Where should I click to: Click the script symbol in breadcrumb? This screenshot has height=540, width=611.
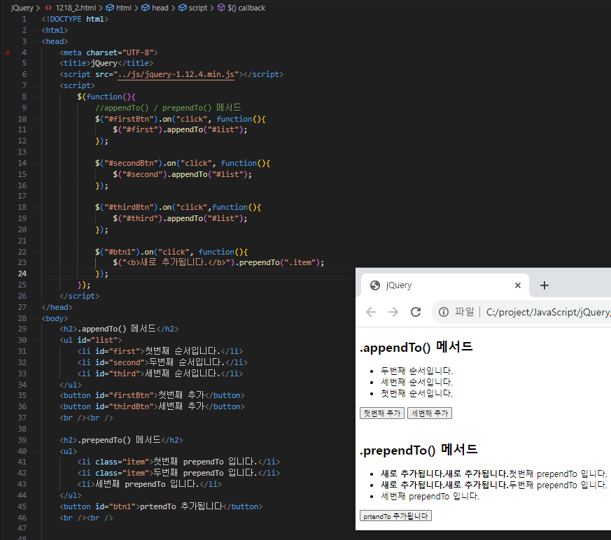(198, 8)
